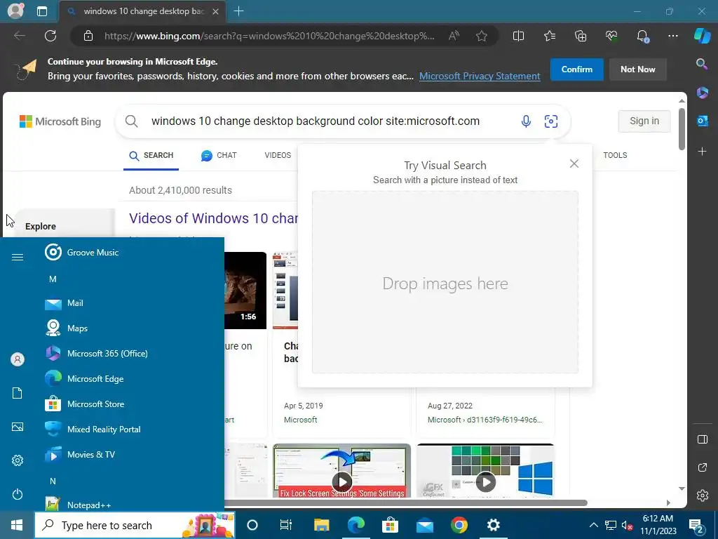Add this page to favorites star
This screenshot has height=539, width=718.
pyautogui.click(x=481, y=36)
